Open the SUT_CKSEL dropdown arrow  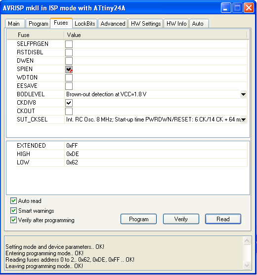click(x=243, y=120)
